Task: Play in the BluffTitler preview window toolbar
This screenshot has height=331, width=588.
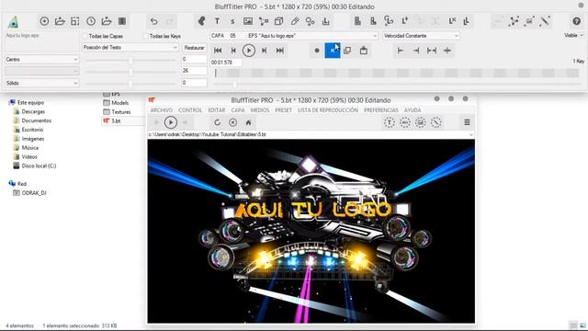Action: click(171, 122)
